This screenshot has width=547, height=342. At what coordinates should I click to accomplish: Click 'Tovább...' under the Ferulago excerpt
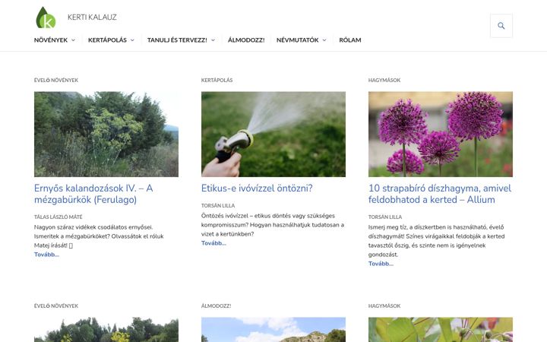(x=46, y=255)
